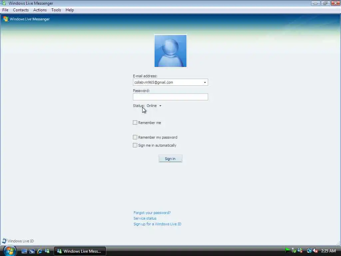Enable Remember my password checkbox
This screenshot has width=341, height=256.
click(135, 137)
